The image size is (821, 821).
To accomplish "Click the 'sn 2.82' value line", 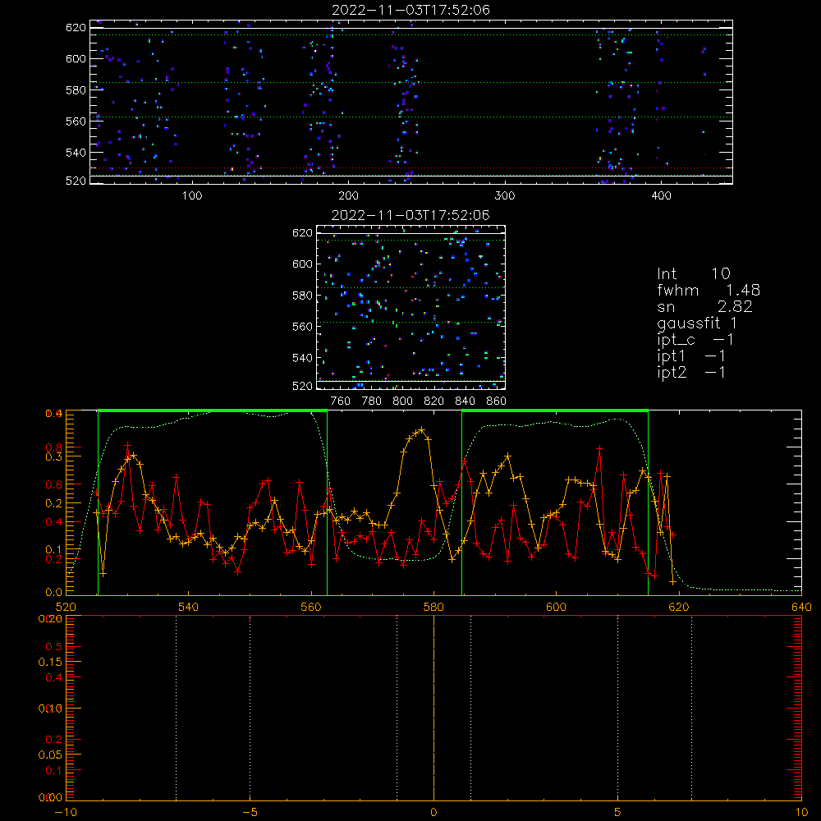I will pyautogui.click(x=704, y=306).
